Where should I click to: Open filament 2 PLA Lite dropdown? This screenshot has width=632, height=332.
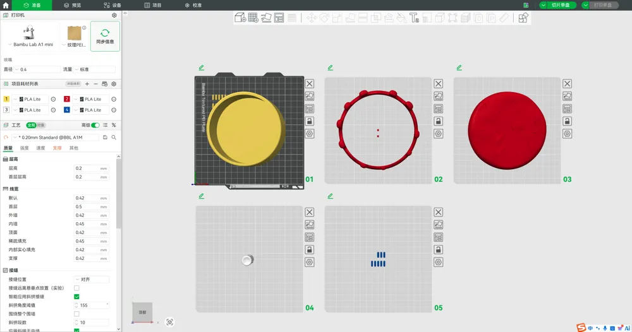[x=90, y=99]
